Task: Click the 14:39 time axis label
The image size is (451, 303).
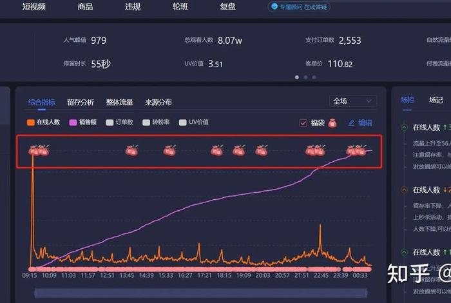Action: pyautogui.click(x=146, y=275)
